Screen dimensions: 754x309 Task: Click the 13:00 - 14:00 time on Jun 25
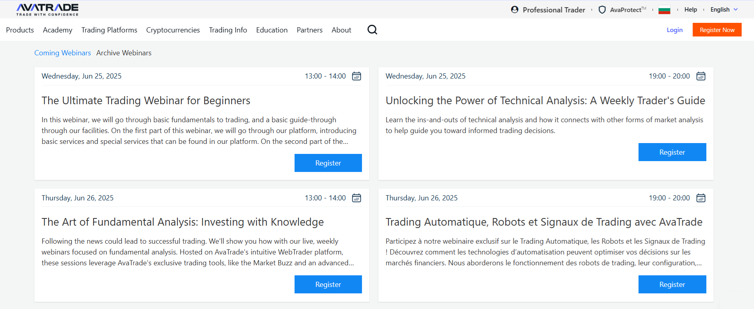click(x=325, y=76)
